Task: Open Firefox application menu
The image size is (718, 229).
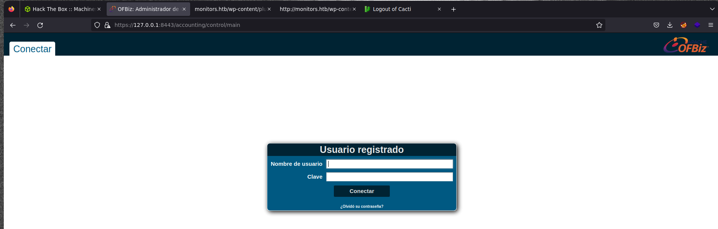Action: [710, 25]
